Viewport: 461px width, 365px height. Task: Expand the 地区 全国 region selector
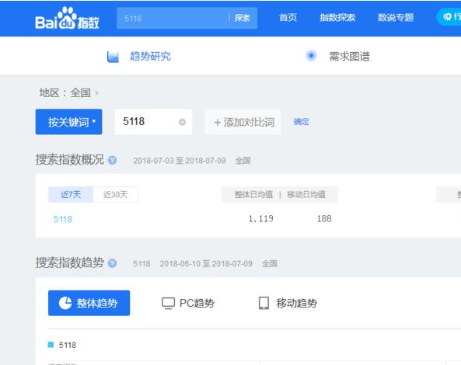pos(68,93)
